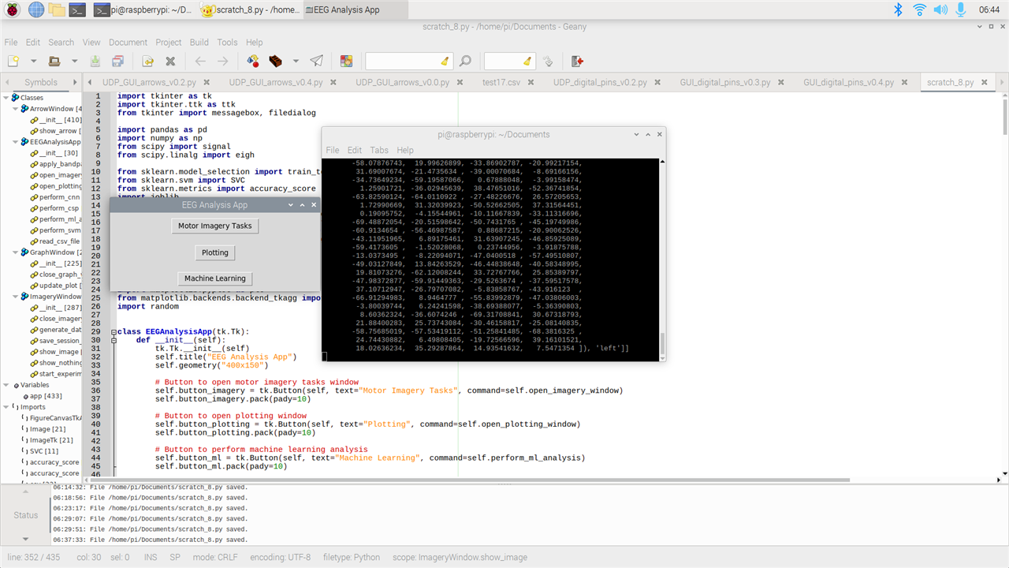This screenshot has width=1009, height=568.
Task: Open the color chooser icon
Action: coord(346,61)
